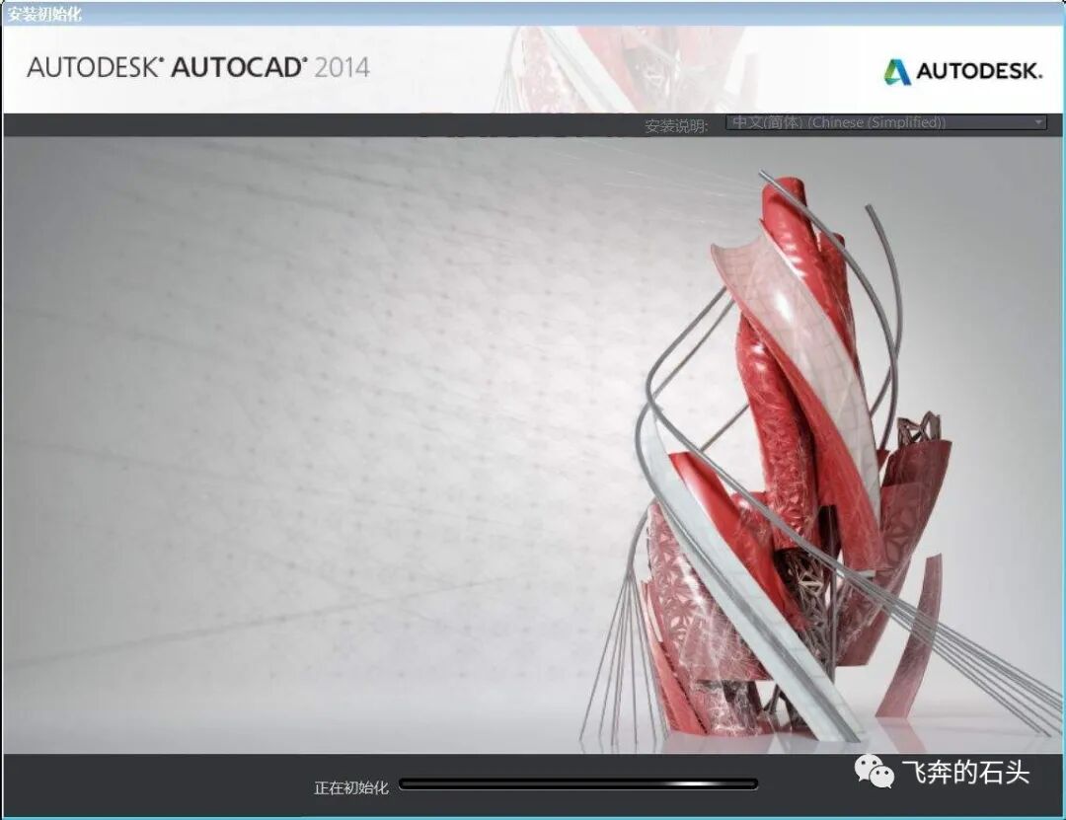This screenshot has height=820, width=1066.
Task: Open the installation language dropdown
Action: [885, 122]
